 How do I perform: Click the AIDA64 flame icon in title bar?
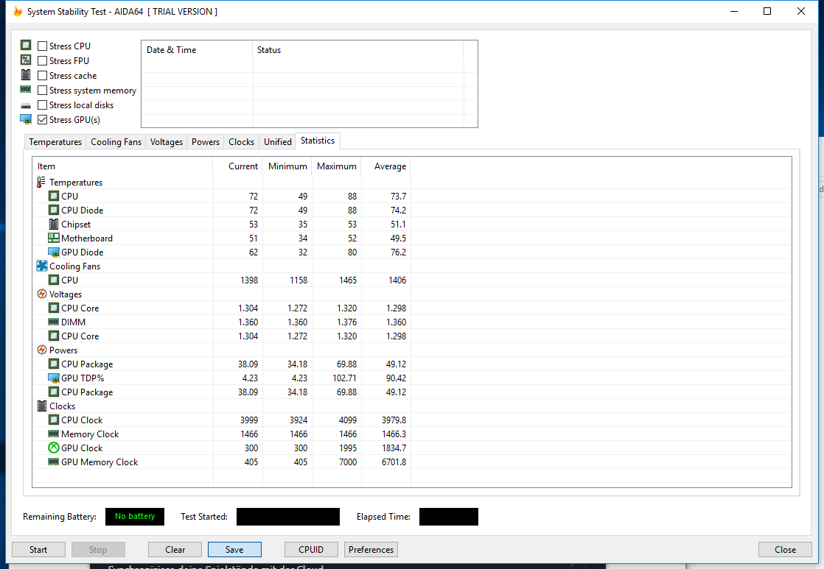(18, 11)
